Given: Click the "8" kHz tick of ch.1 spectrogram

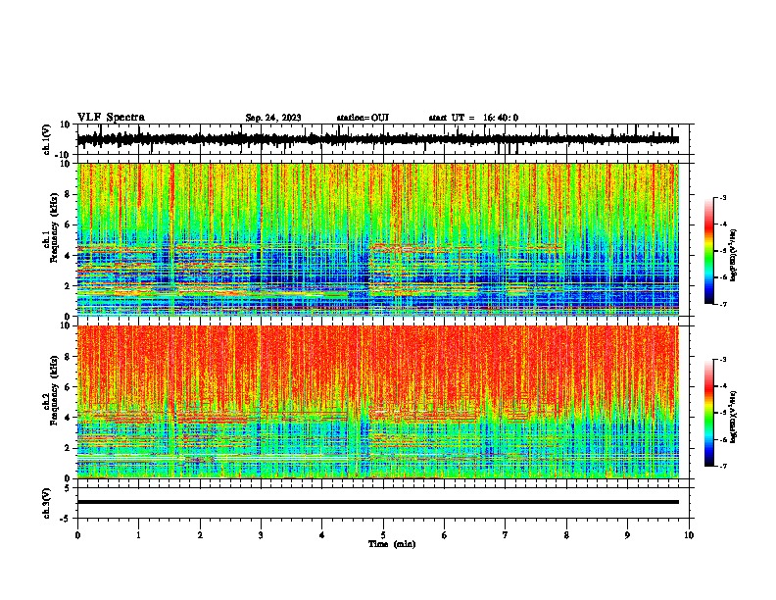Looking at the screenshot, I should pyautogui.click(x=68, y=194).
